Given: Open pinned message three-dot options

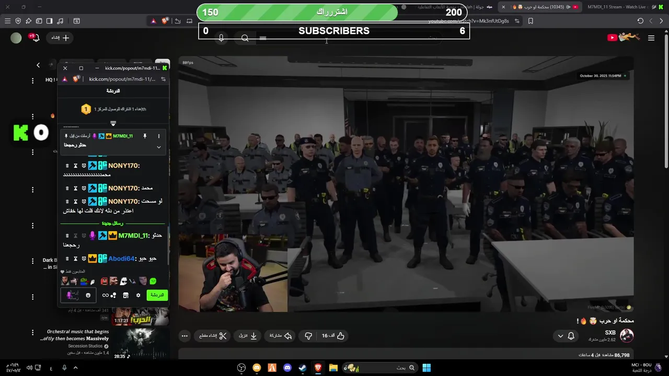Looking at the screenshot, I should [159, 136].
